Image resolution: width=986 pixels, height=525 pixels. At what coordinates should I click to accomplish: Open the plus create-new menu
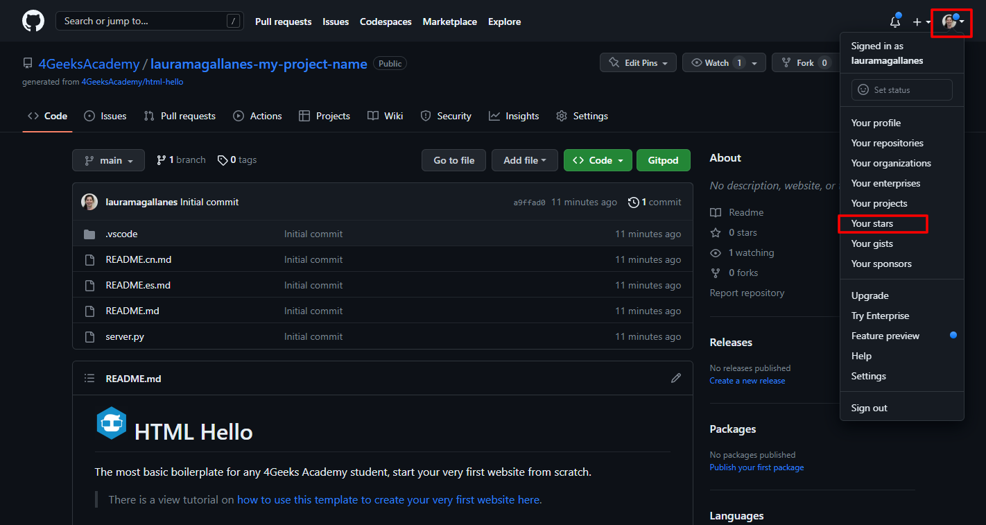pyautogui.click(x=921, y=21)
